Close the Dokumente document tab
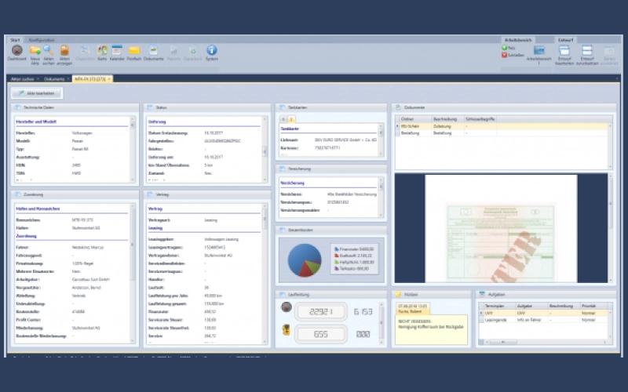The image size is (628, 392). tap(68, 79)
